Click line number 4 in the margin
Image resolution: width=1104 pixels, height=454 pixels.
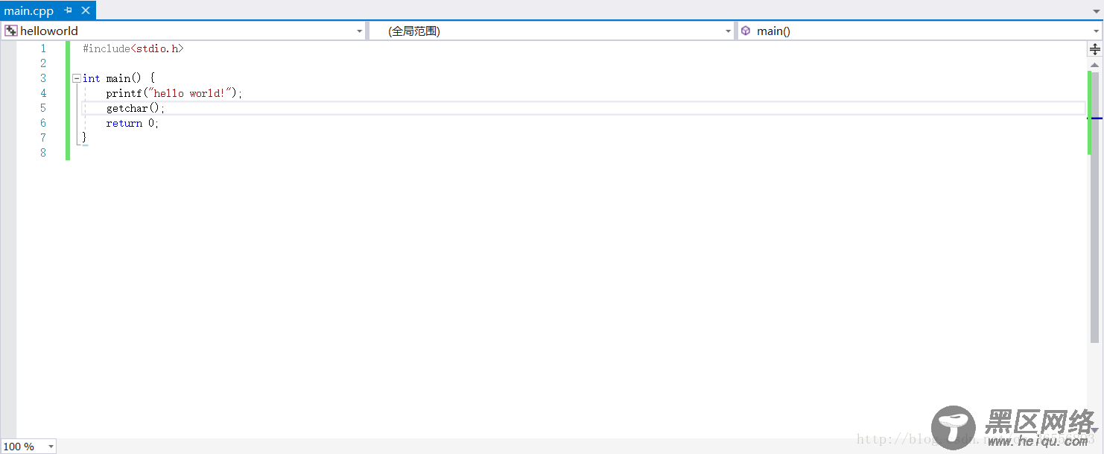(x=43, y=93)
